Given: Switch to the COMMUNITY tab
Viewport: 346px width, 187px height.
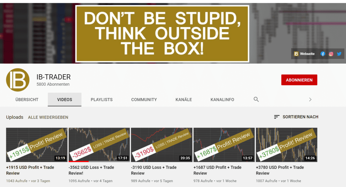Looking at the screenshot, I should tap(144, 99).
